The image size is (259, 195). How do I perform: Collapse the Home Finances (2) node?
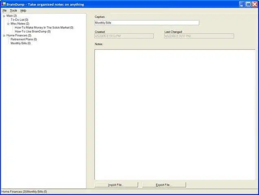pos(4,35)
